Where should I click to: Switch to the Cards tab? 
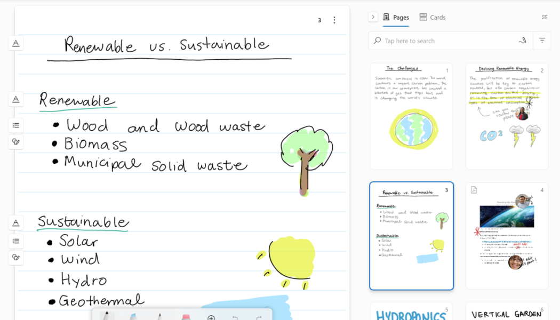pos(433,17)
